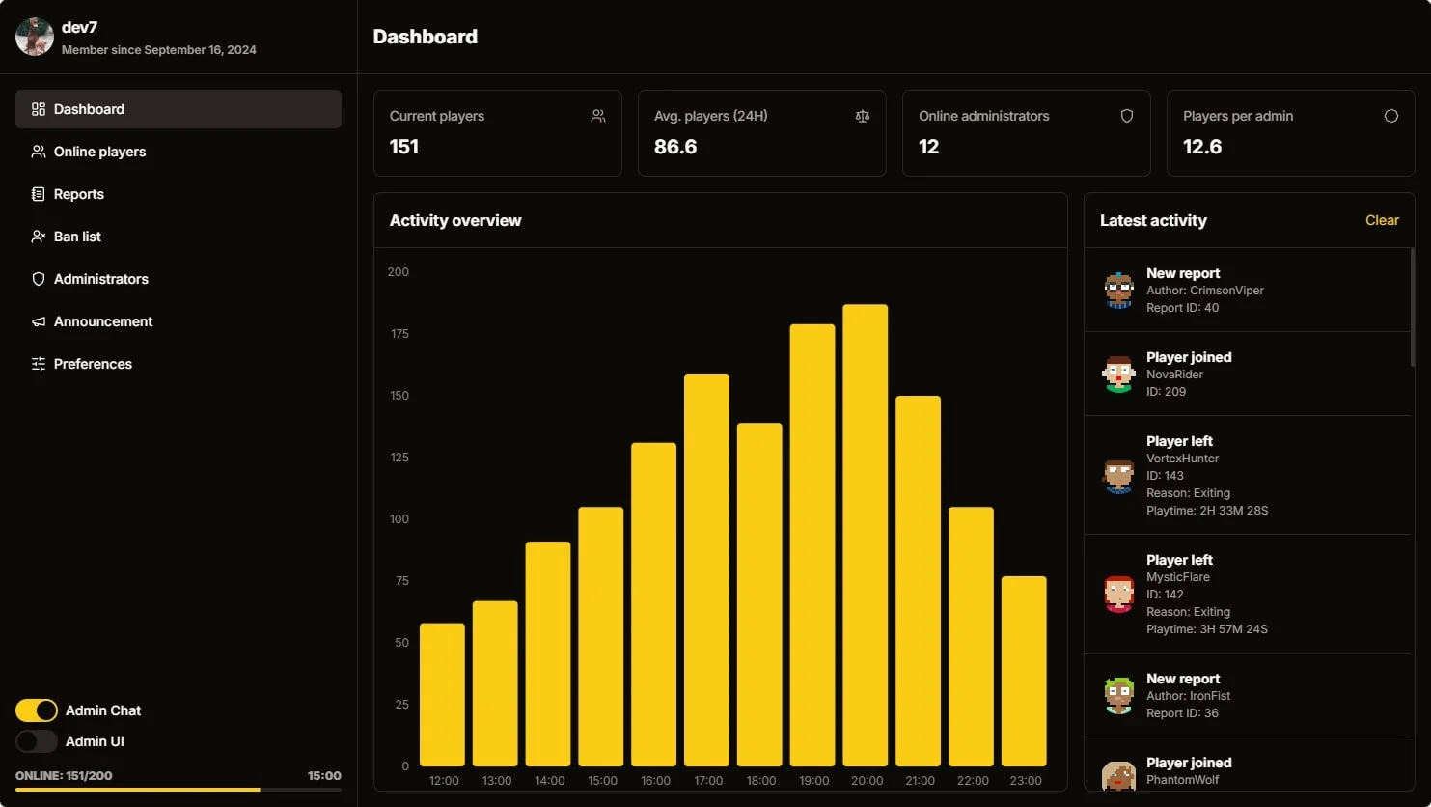Enable the Admin UI toggle
The height and width of the screenshot is (807, 1431).
click(x=37, y=741)
